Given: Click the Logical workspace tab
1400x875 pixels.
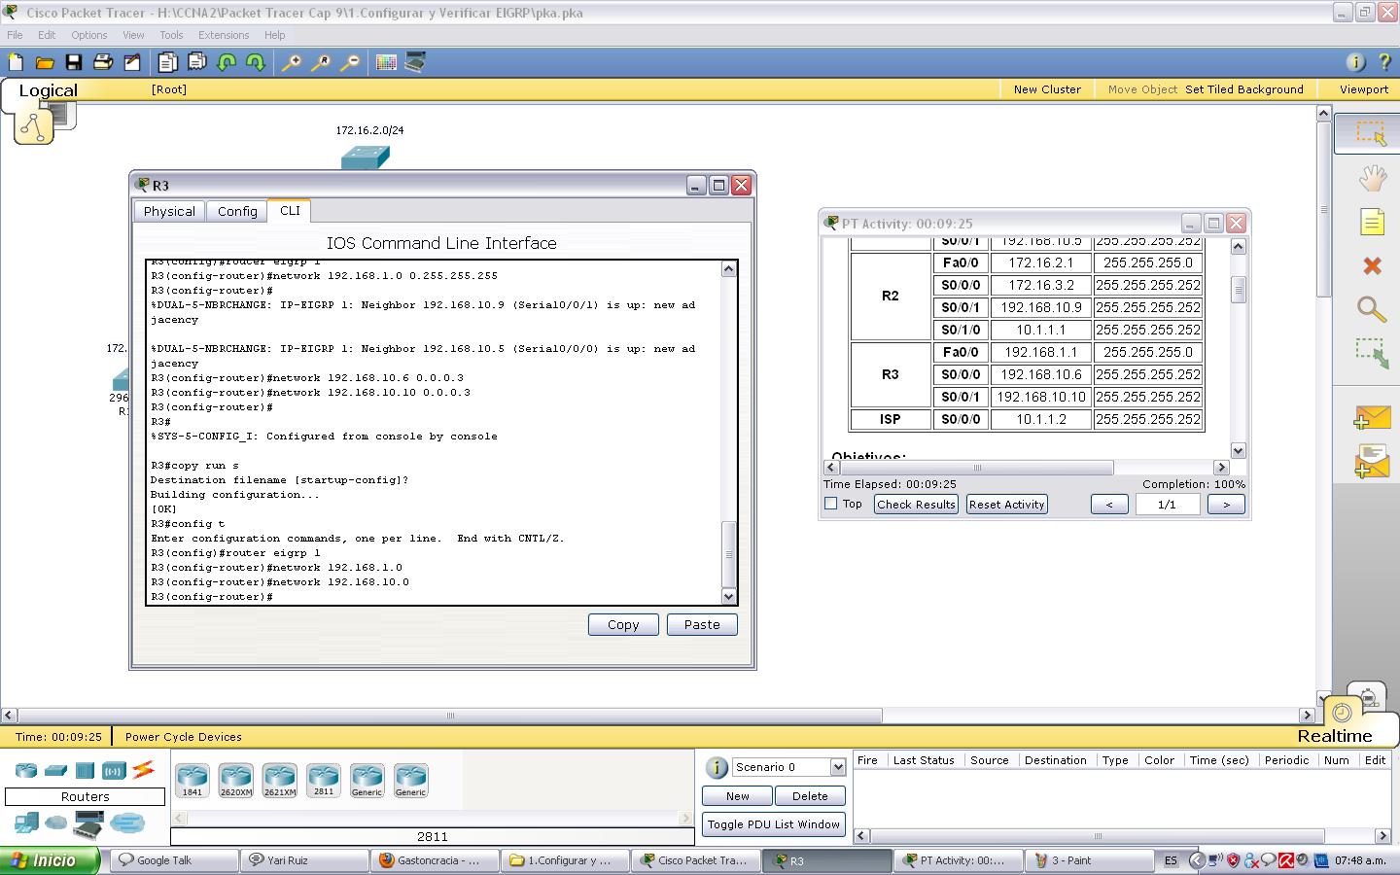Looking at the screenshot, I should (x=48, y=90).
